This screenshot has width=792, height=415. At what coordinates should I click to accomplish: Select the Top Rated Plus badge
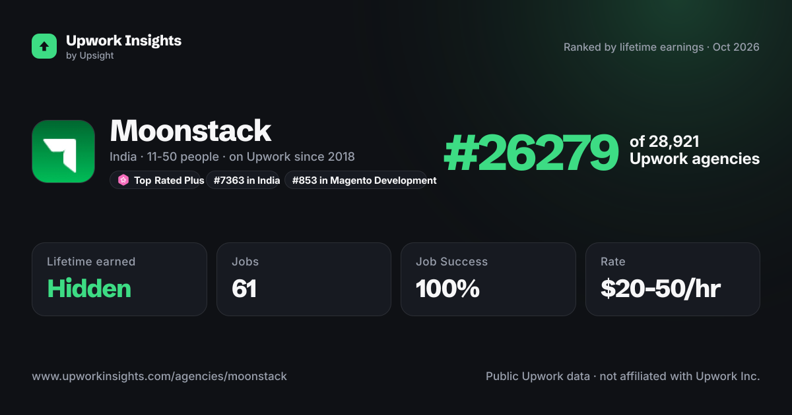coord(155,180)
